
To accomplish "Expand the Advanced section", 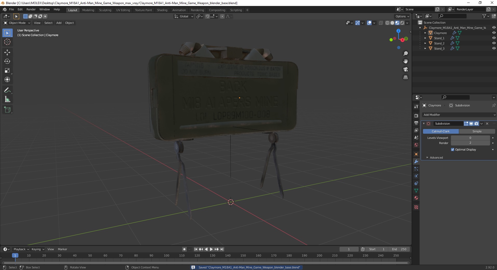I will pyautogui.click(x=436, y=158).
